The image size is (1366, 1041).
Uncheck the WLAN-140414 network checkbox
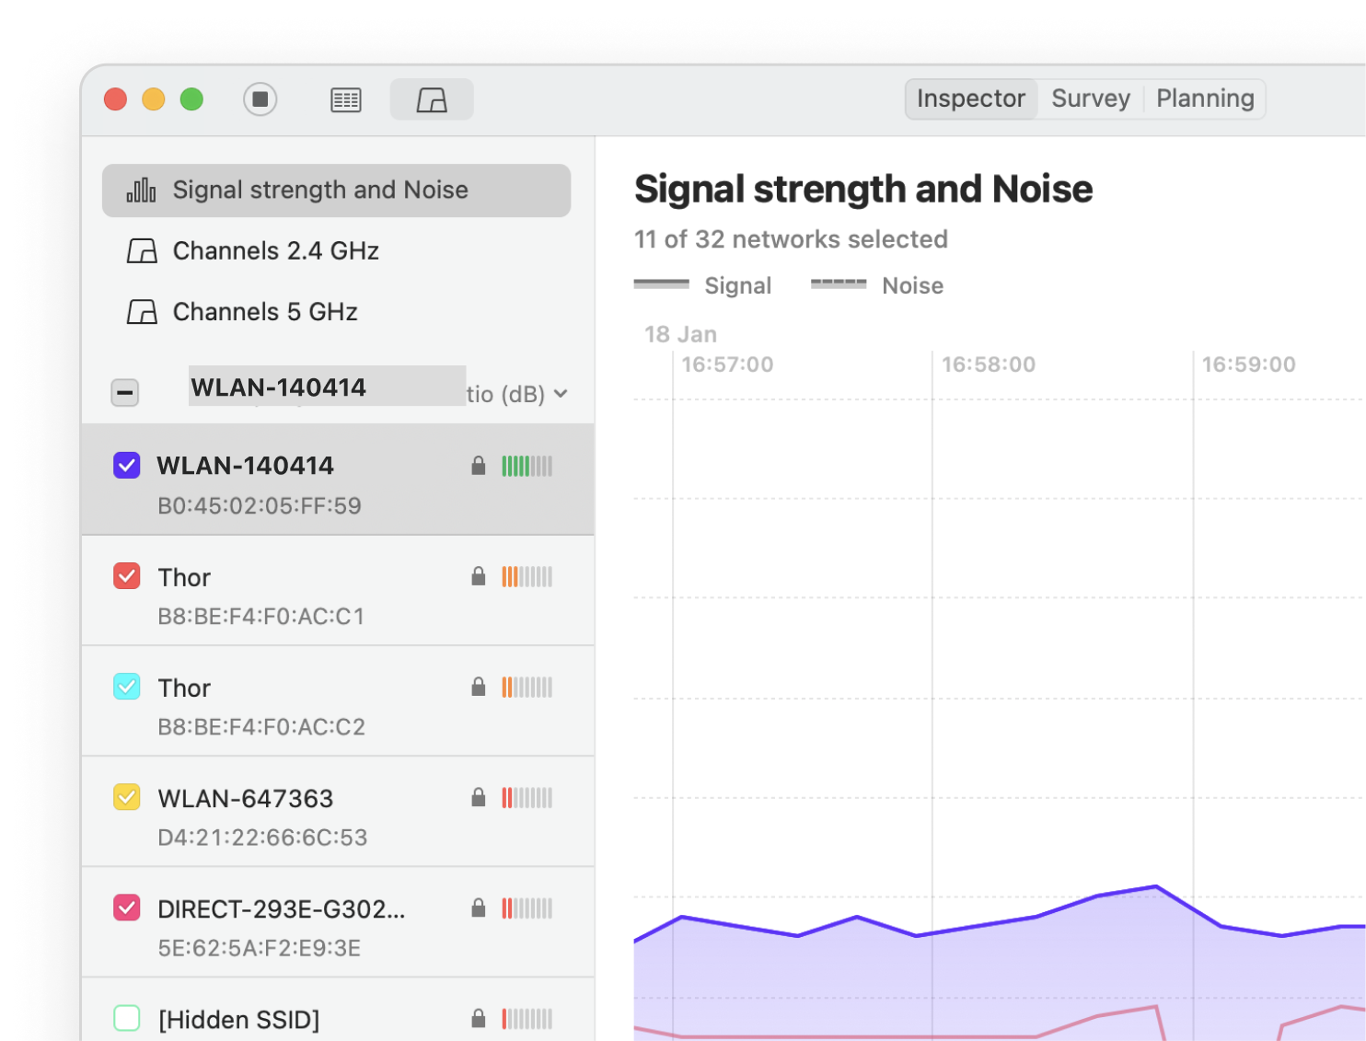[x=127, y=466]
